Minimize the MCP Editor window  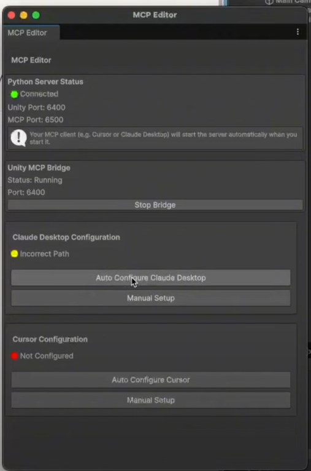(24, 15)
